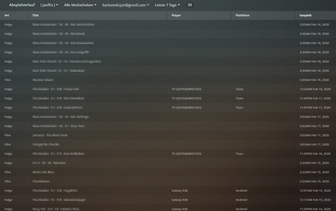
Task: Open the [ Janflix ] server dropdown
Action: pos(49,5)
